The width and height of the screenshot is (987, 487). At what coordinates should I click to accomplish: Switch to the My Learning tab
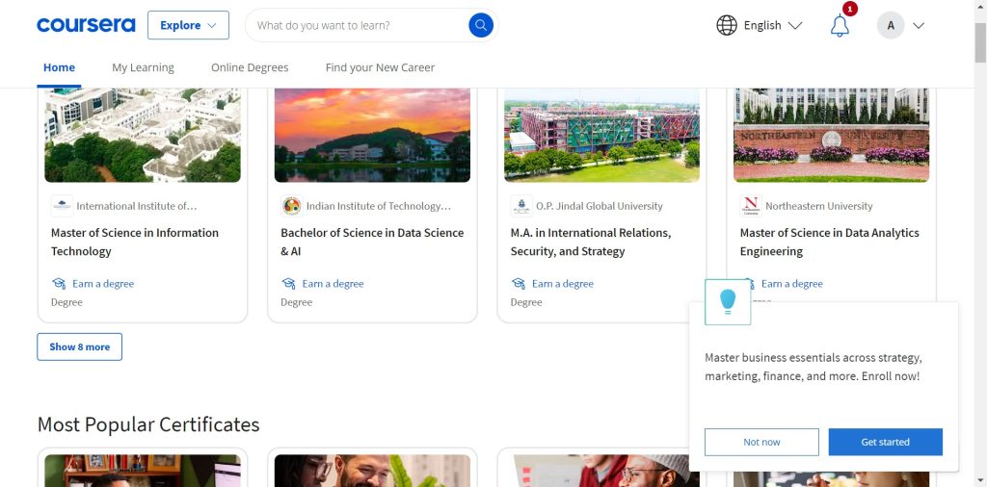(x=143, y=67)
